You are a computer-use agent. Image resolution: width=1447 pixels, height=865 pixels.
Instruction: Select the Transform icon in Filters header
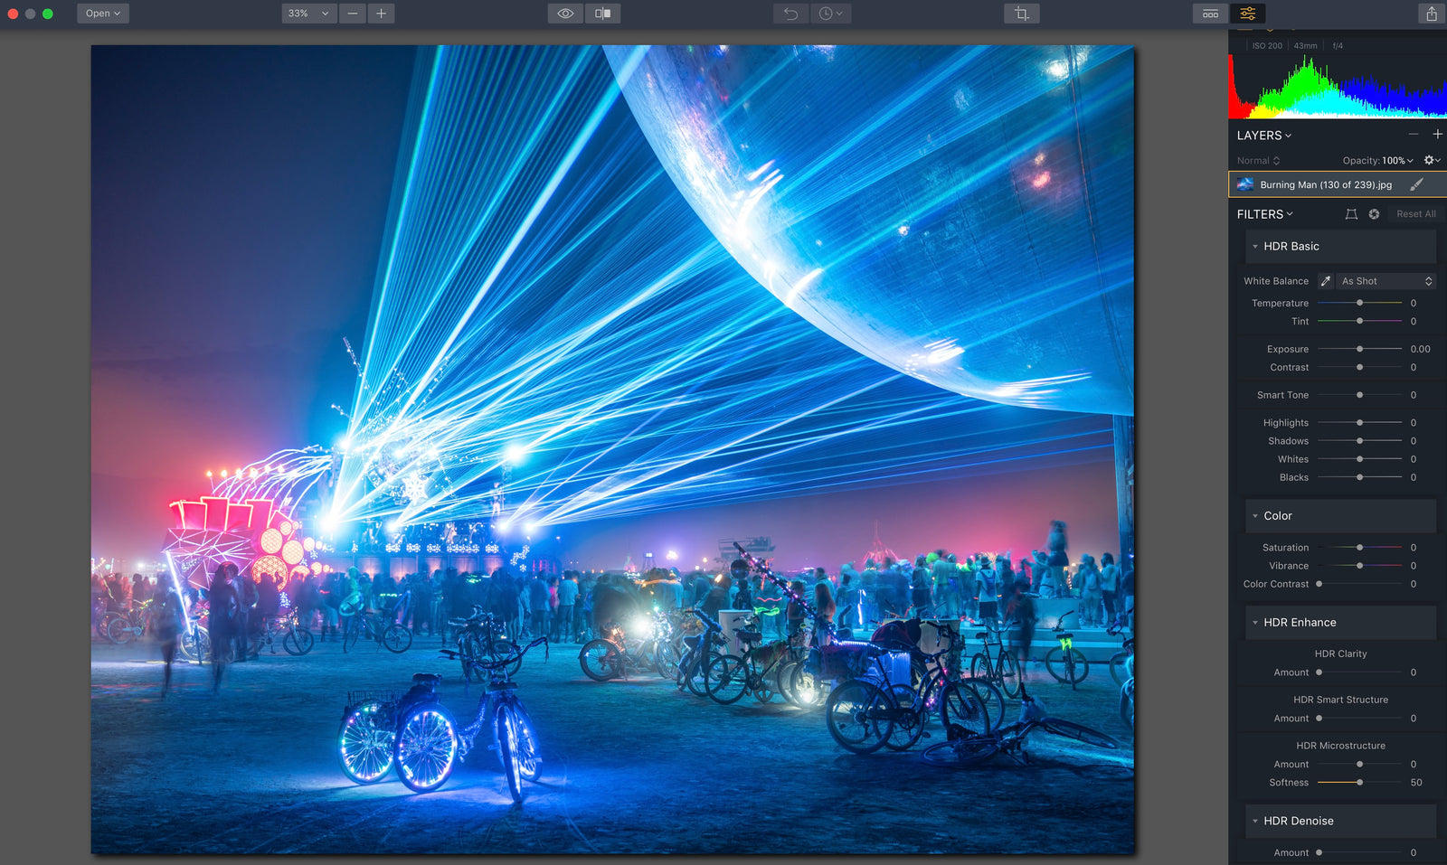pyautogui.click(x=1351, y=213)
